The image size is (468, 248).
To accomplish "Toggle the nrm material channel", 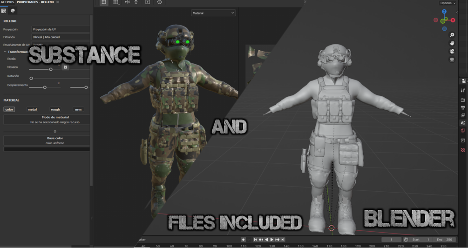I will coord(78,109).
